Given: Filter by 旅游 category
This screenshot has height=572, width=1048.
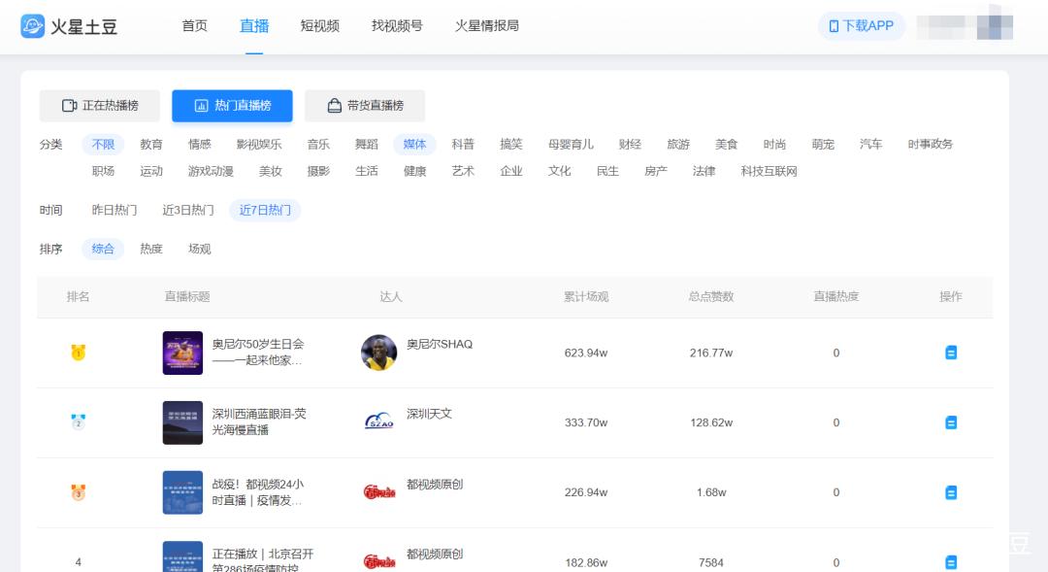Looking at the screenshot, I should 677,145.
